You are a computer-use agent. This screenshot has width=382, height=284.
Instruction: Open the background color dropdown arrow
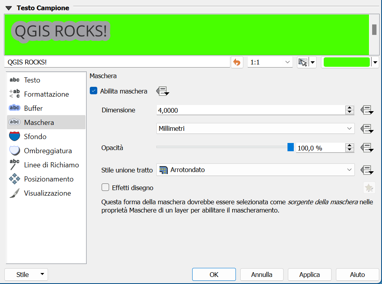pyautogui.click(x=375, y=62)
